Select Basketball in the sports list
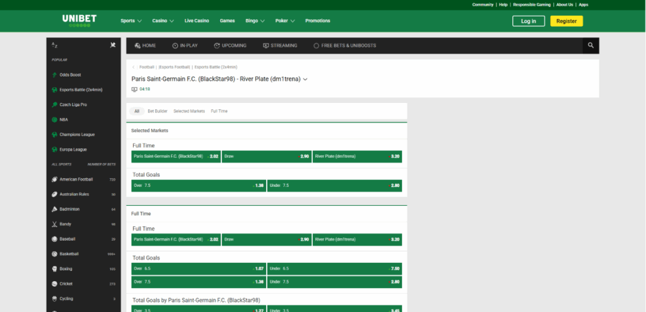The width and height of the screenshot is (646, 312). (69, 254)
